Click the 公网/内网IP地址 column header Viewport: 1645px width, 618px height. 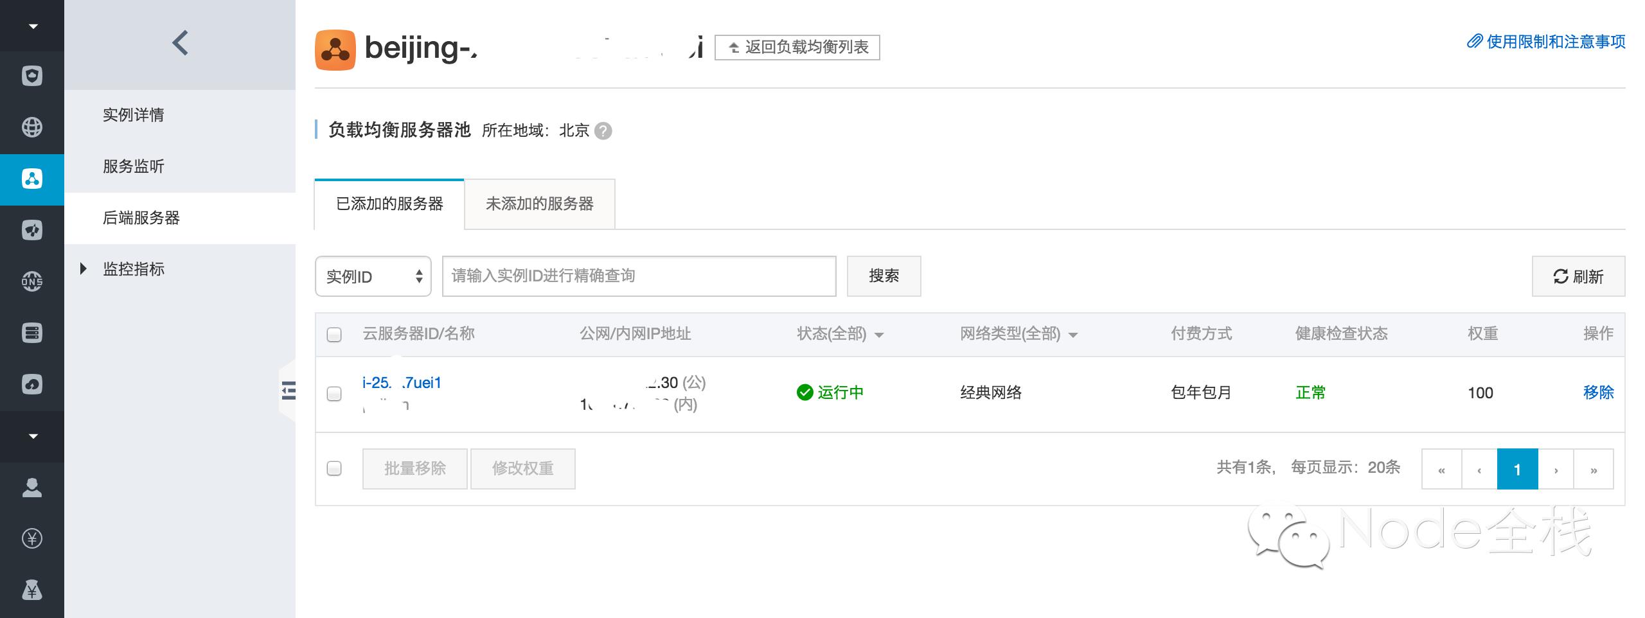pos(635,334)
